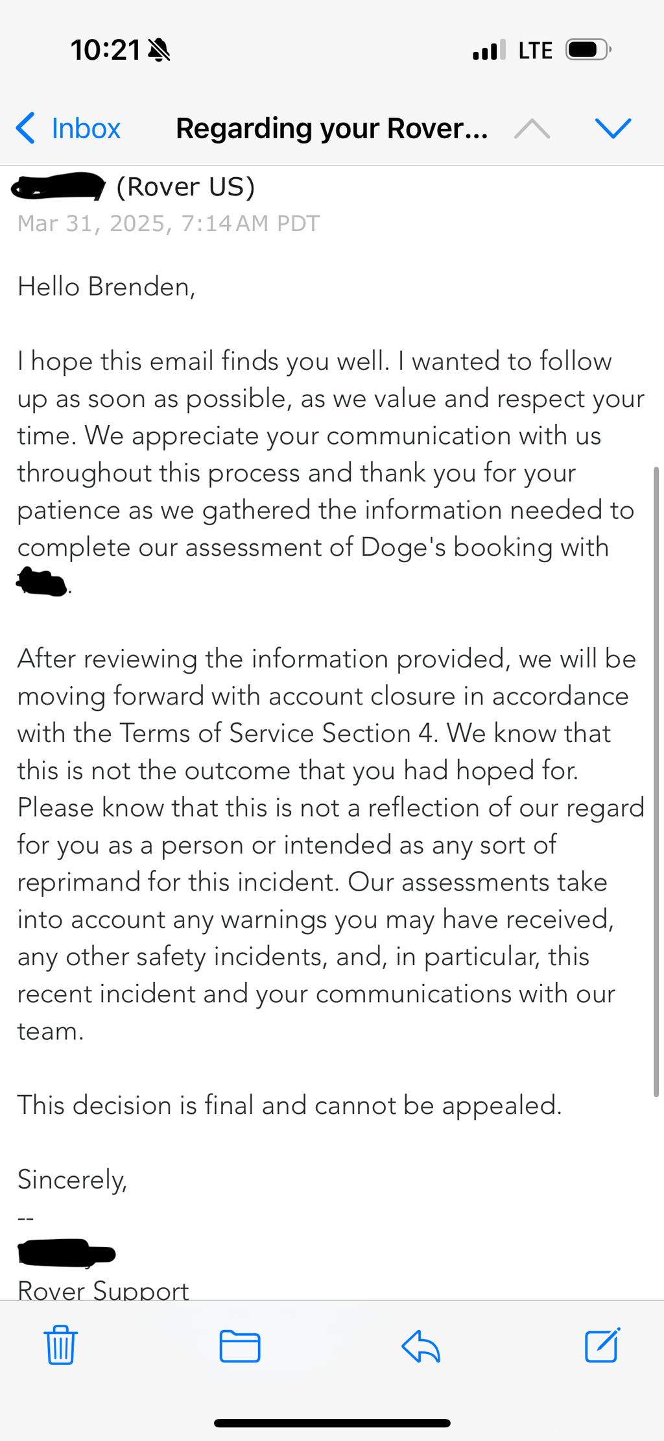Open the compose new message icon

tap(602, 1345)
